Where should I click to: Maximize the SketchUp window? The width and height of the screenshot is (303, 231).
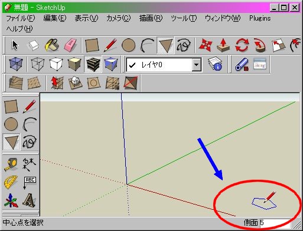pyautogui.click(x=284, y=8)
